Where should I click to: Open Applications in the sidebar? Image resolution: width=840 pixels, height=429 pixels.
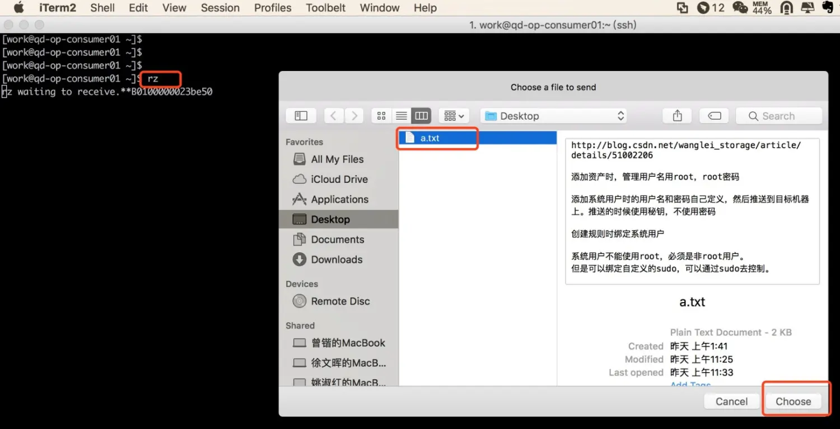339,200
